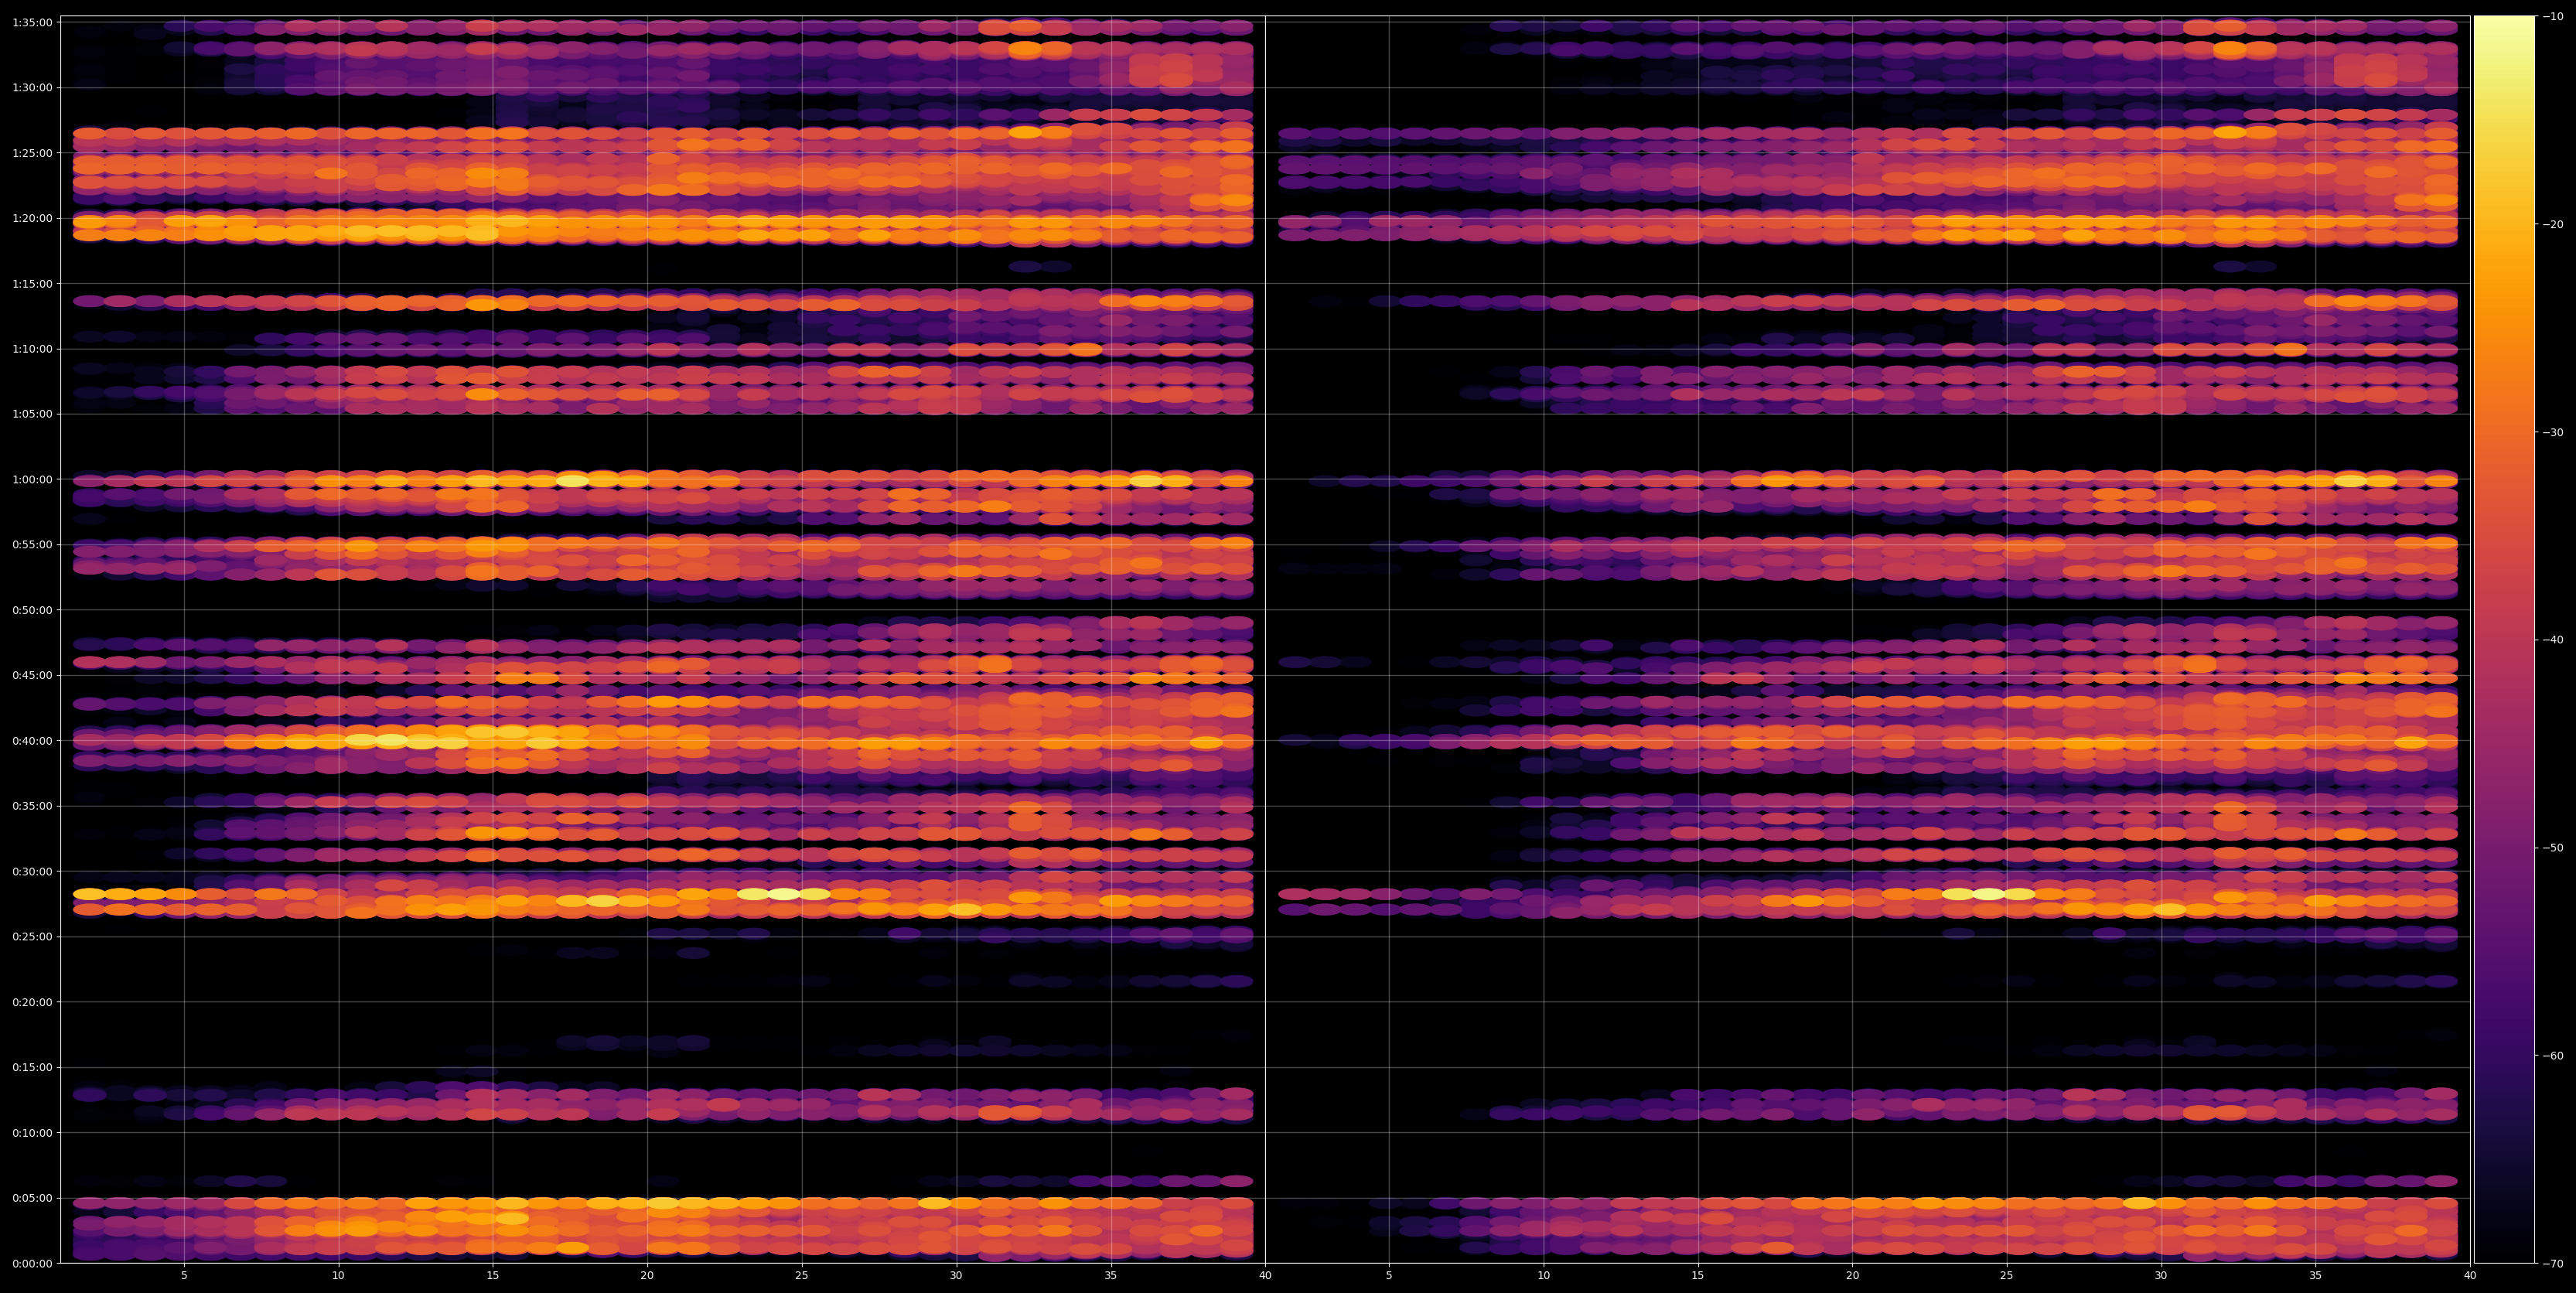The height and width of the screenshot is (1293, 2576).
Task: Click x-axis tick 35 under the right heatmap
Action: tap(2316, 1276)
